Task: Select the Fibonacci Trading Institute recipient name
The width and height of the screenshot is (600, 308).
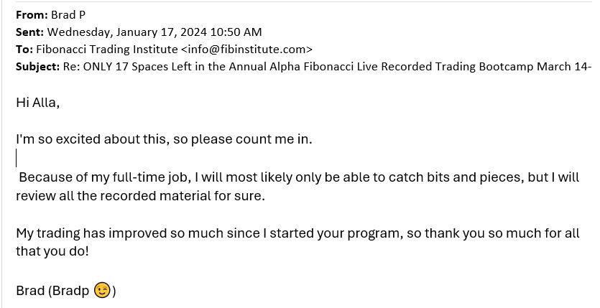Action: pos(107,50)
